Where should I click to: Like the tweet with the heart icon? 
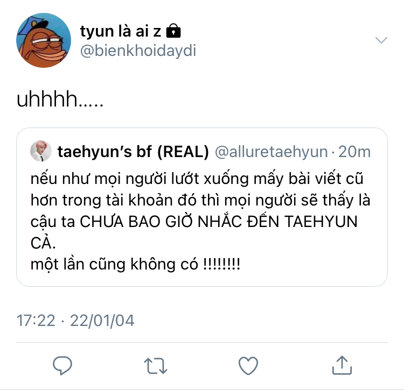[x=248, y=366]
